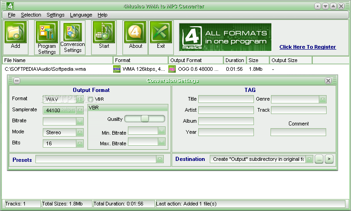Screen dimensions: 351x211
Task: Click the Output Size column header
Action: [291, 60]
